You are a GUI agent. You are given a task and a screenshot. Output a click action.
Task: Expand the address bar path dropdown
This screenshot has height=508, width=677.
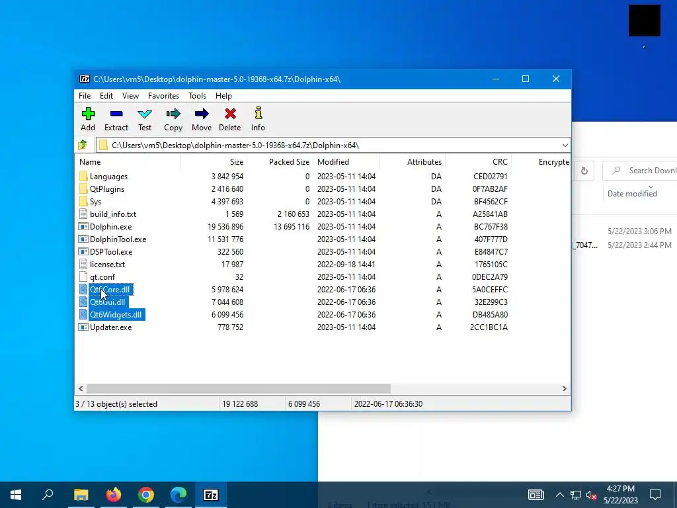click(565, 145)
